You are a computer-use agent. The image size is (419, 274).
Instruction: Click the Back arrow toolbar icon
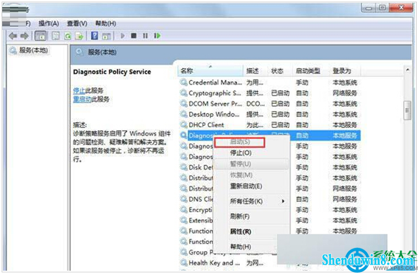[13, 36]
